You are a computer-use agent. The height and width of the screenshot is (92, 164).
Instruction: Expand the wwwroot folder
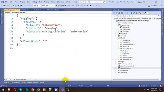click(x=116, y=36)
